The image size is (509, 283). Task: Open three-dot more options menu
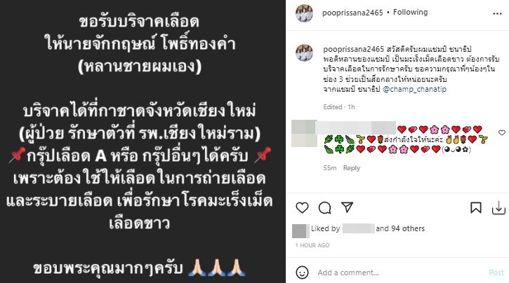[497, 13]
